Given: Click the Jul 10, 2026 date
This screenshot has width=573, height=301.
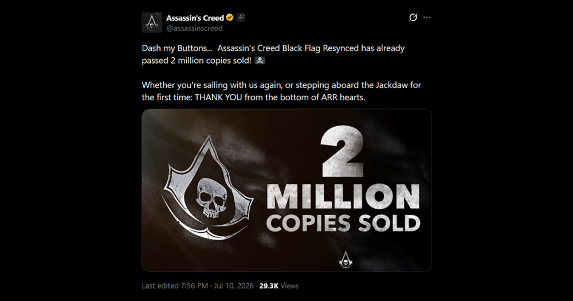Looking at the screenshot, I should coord(234,286).
